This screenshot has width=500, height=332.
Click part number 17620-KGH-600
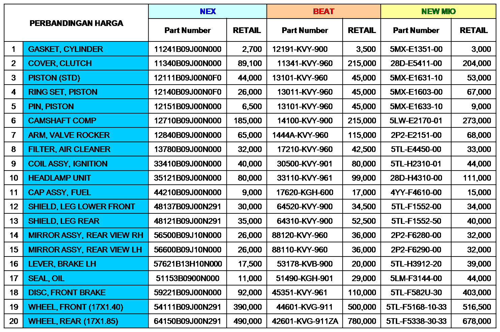[305, 192]
